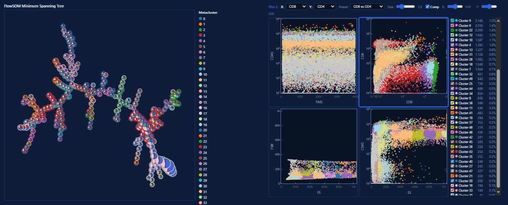The width and height of the screenshot is (508, 205).
Task: Toggle the Cluster 12 checkbox off
Action: click(x=453, y=35)
